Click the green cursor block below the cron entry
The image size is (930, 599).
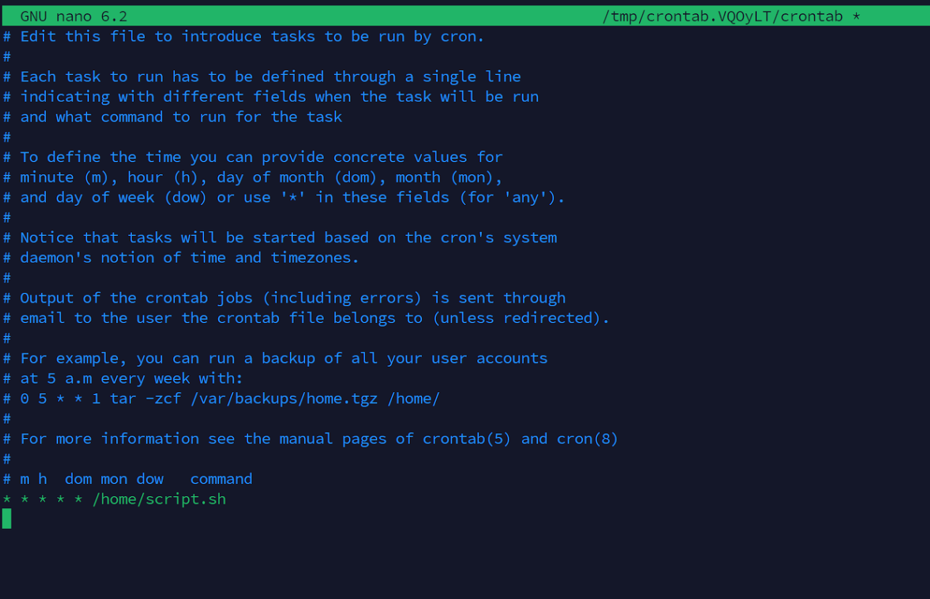coord(7,519)
